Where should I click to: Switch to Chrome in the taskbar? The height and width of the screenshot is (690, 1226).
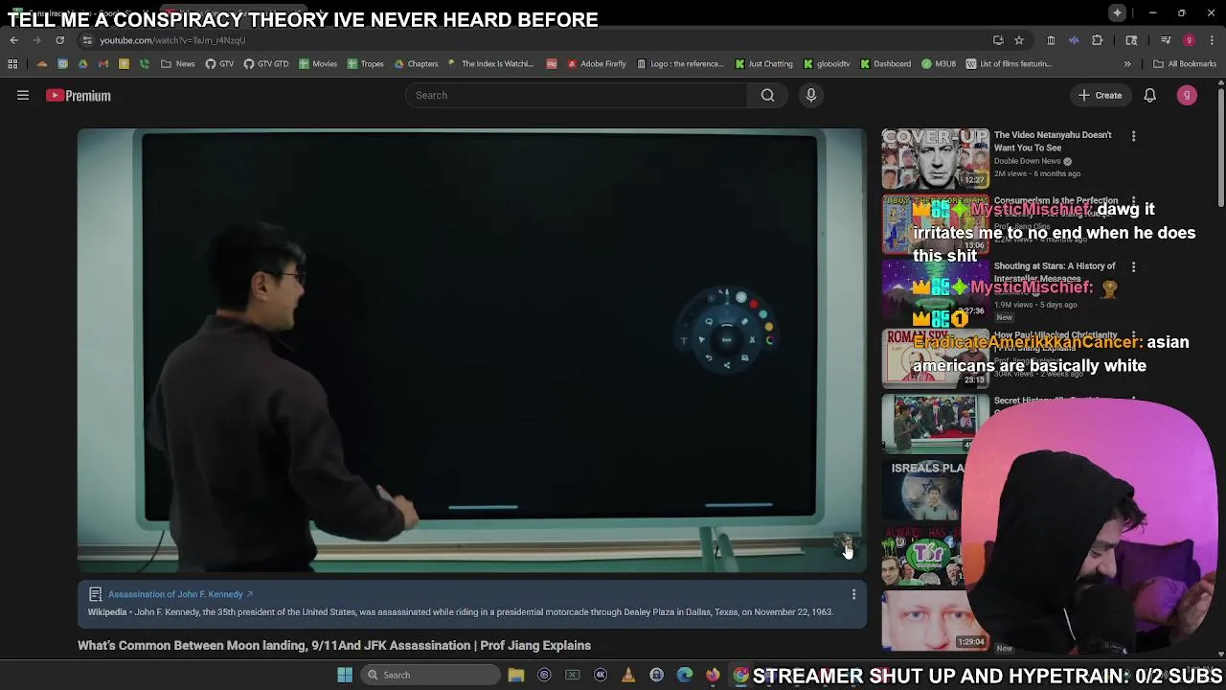pos(740,675)
